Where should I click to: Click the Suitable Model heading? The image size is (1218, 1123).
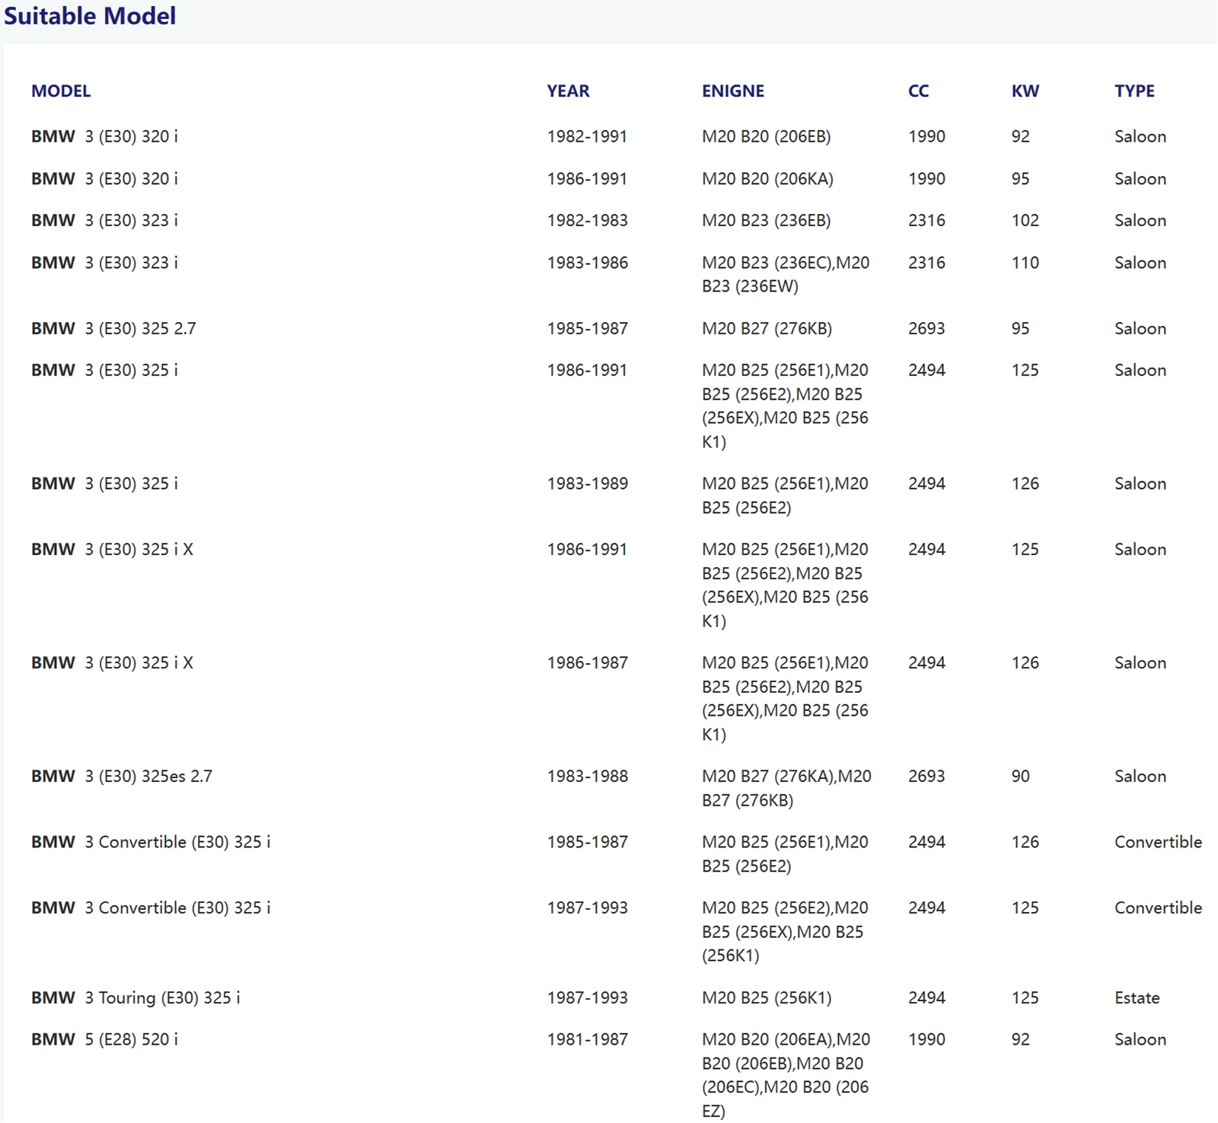click(90, 16)
